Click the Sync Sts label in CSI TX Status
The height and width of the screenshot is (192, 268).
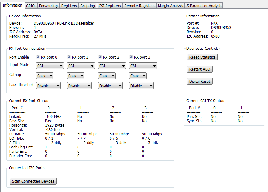coord(194,121)
